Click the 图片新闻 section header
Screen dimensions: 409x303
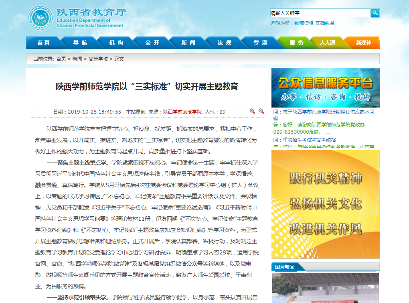click(285, 267)
